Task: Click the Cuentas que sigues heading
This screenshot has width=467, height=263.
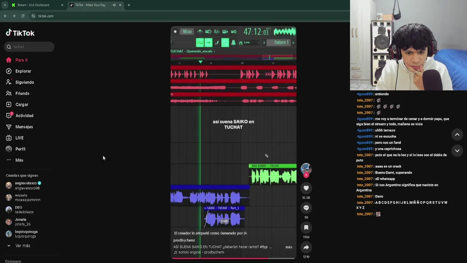Action: [x=22, y=175]
